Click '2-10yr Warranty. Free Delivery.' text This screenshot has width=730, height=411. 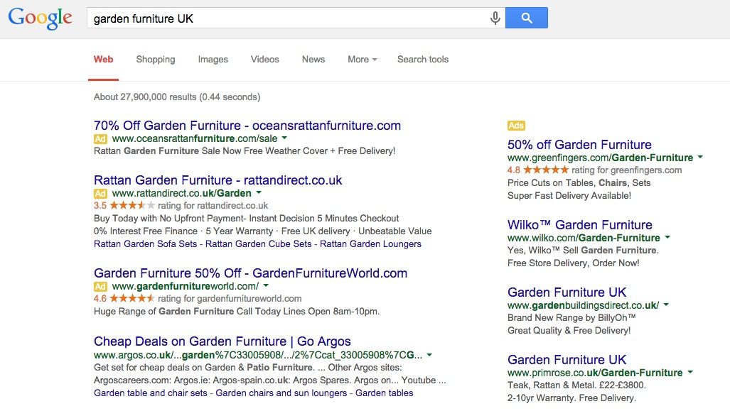pos(571,398)
